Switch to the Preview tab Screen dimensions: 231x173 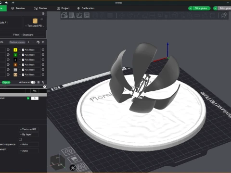coord(18,8)
